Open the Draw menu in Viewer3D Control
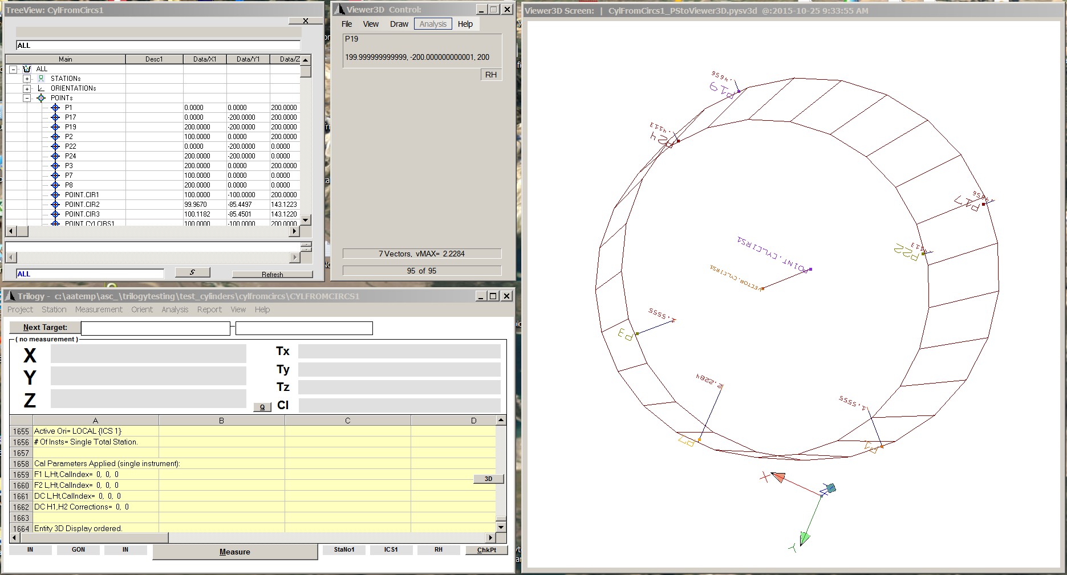This screenshot has height=575, width=1067. click(x=399, y=24)
